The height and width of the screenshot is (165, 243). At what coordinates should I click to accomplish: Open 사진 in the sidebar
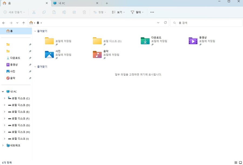click(12, 71)
